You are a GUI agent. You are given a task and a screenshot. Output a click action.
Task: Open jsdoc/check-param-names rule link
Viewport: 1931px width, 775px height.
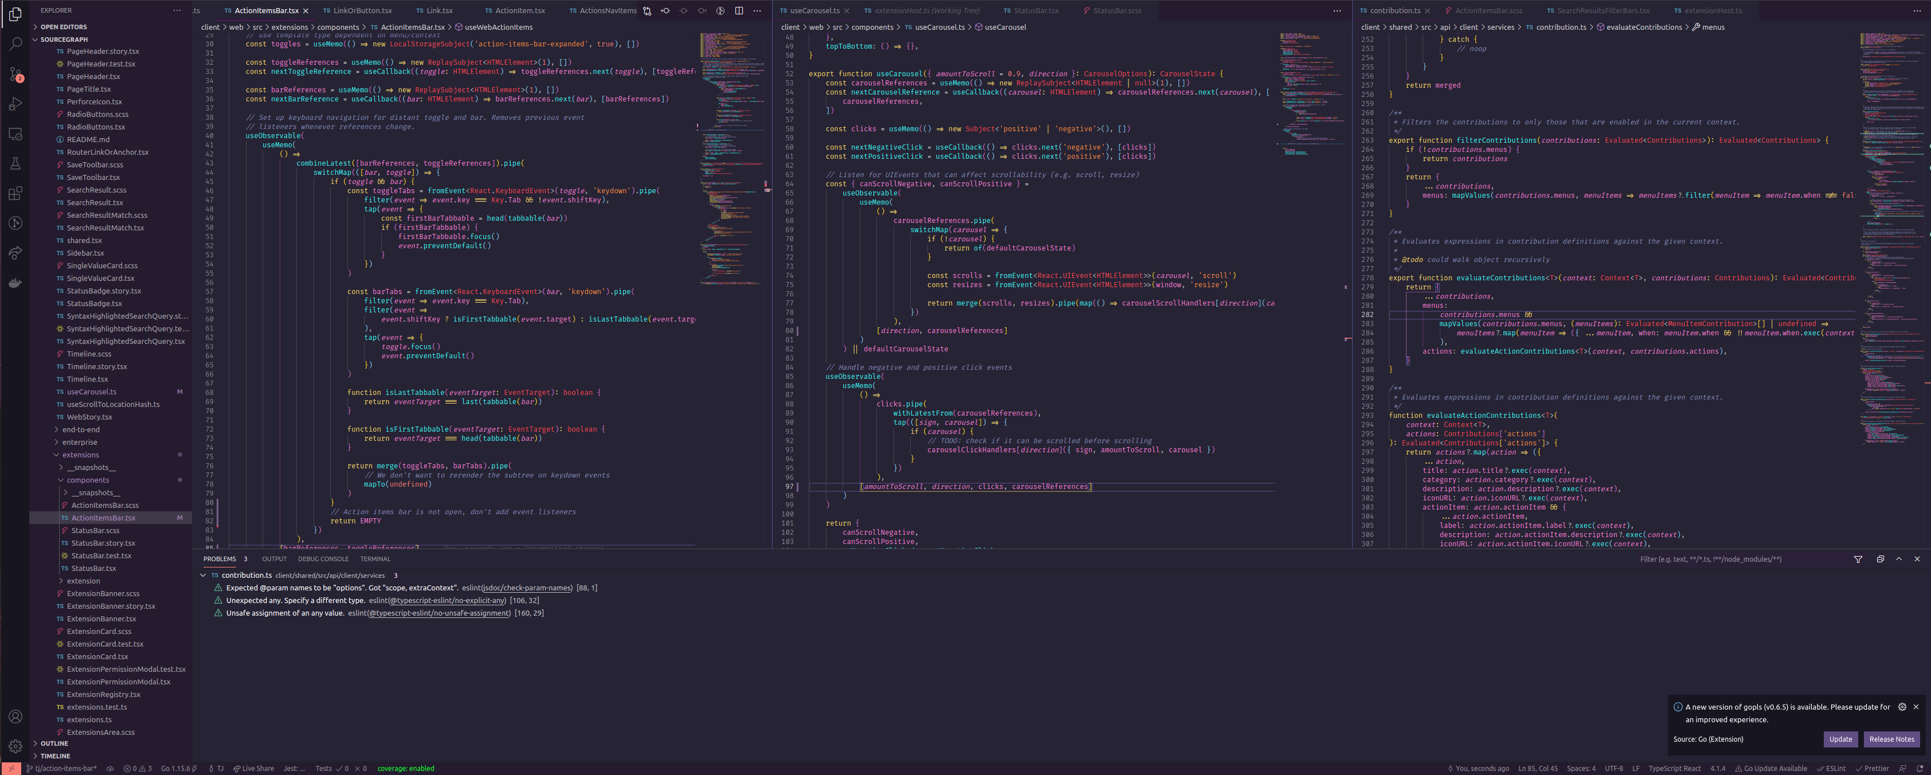tap(527, 588)
